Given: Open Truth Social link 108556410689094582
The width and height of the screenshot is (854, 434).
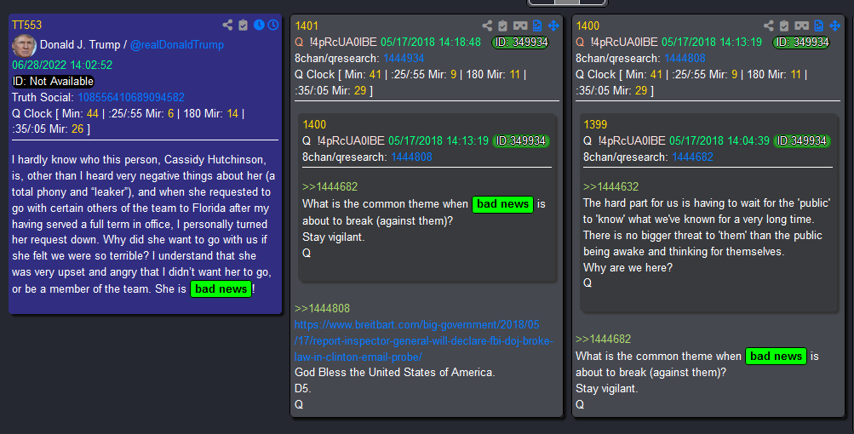Looking at the screenshot, I should tap(131, 98).
